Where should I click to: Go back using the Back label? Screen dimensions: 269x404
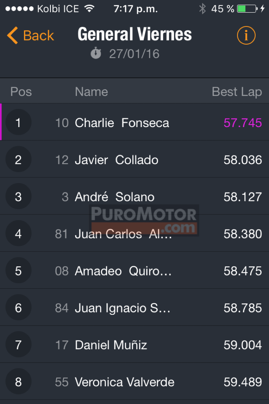point(39,35)
